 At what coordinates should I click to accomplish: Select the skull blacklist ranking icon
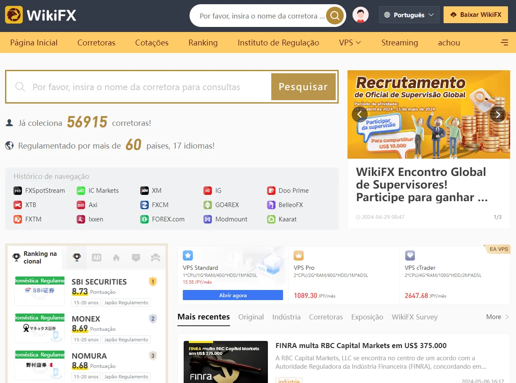tap(155, 258)
